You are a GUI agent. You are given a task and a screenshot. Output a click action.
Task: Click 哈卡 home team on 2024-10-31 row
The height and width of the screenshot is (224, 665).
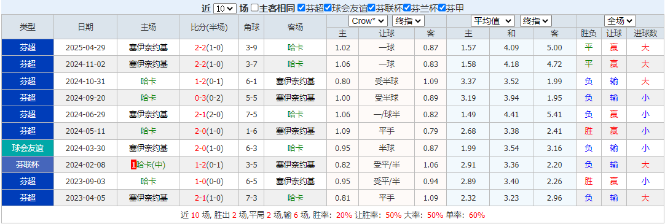tap(149, 81)
